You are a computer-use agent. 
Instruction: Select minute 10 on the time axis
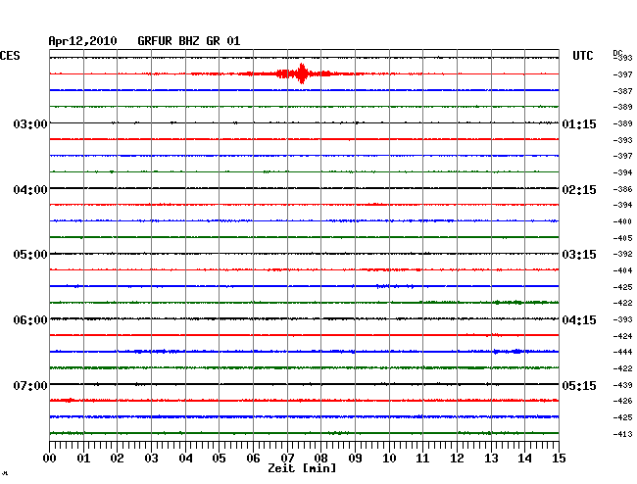click(x=389, y=458)
